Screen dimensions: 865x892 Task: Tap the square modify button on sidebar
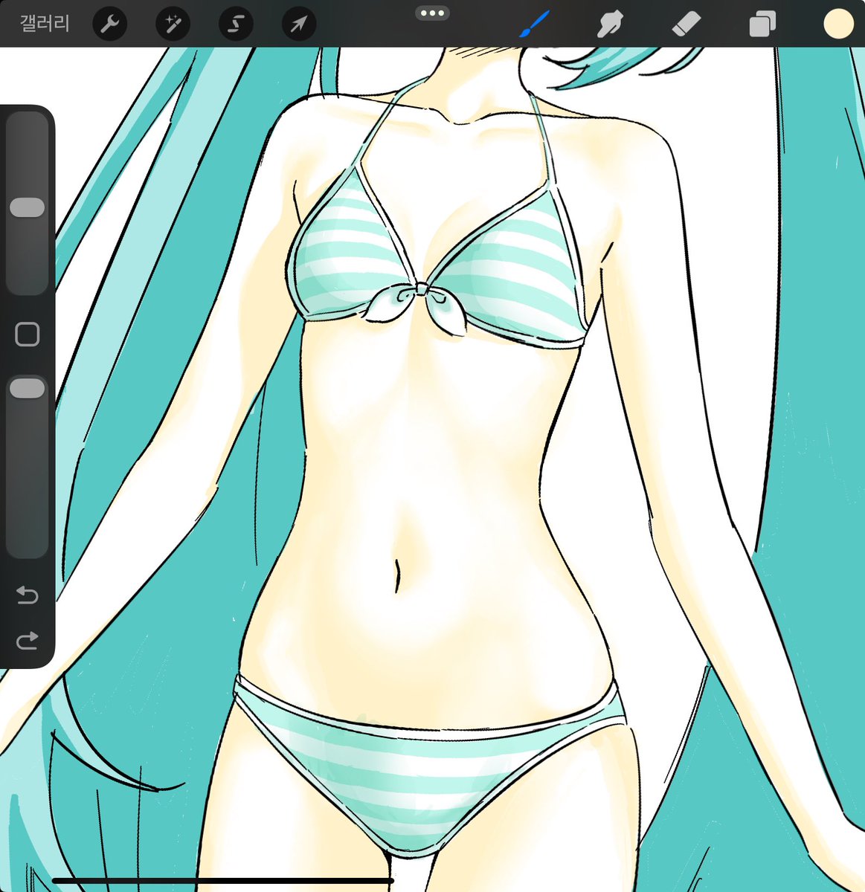click(x=28, y=334)
